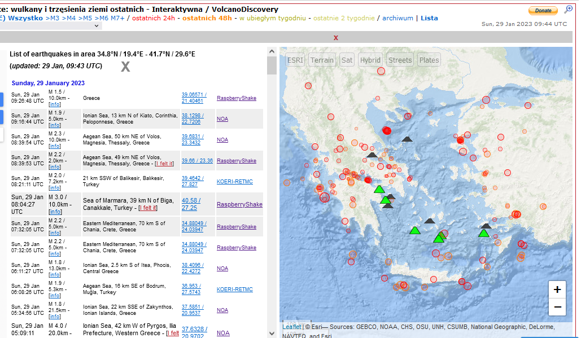Click the earthquake list vertical scrollbar thumb

tap(272, 65)
